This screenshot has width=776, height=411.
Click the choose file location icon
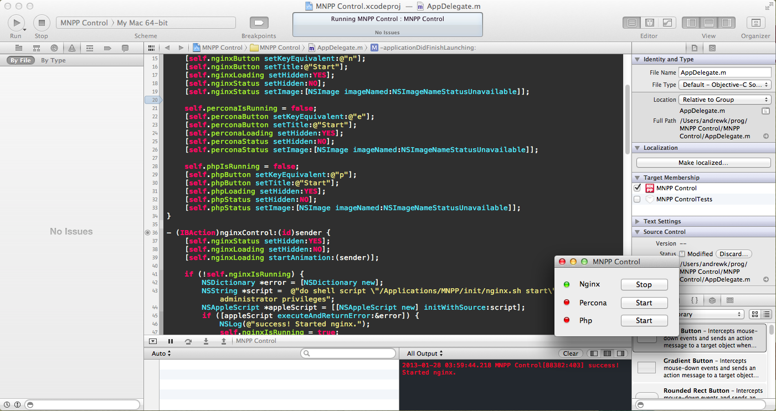(x=765, y=111)
